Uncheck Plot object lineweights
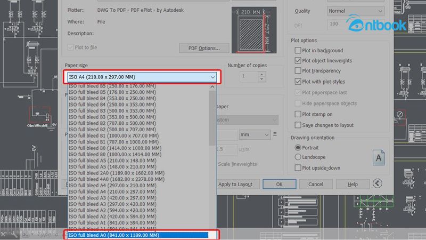Image resolution: width=426 pixels, height=240 pixels. [298, 60]
